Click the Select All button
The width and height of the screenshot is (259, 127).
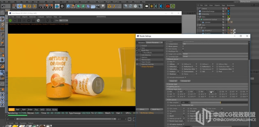[173, 81]
